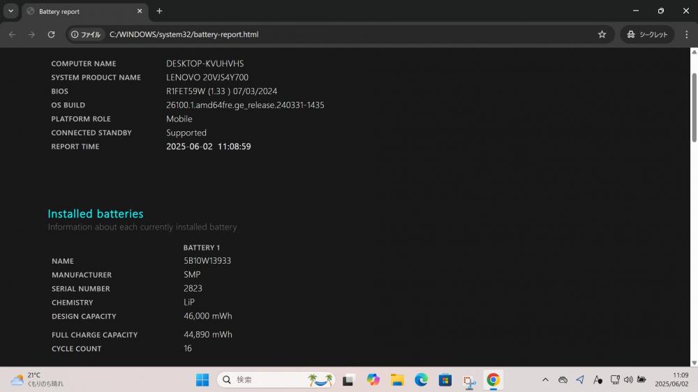Click scrollbar up arrow
This screenshot has width=698, height=392.
click(x=694, y=52)
